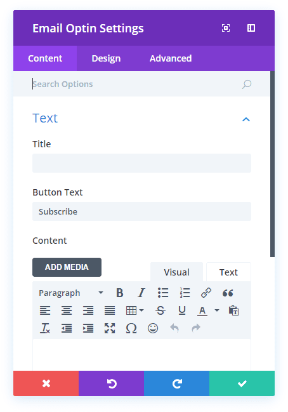Open the Advanced tab
This screenshot has height=412, width=288.
[171, 58]
